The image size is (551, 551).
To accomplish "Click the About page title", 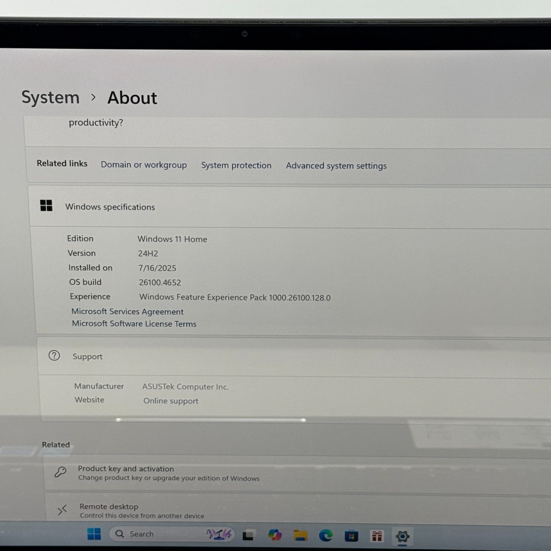I will (x=132, y=98).
